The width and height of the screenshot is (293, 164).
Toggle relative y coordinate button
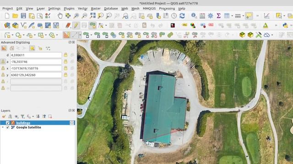(3, 75)
